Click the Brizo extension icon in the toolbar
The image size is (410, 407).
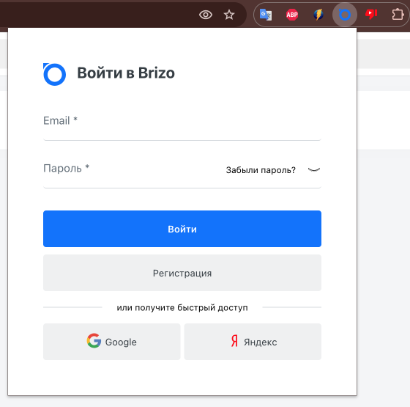coord(345,15)
